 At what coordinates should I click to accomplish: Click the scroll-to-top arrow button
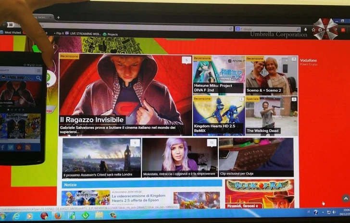pyautogui.click(x=345, y=198)
